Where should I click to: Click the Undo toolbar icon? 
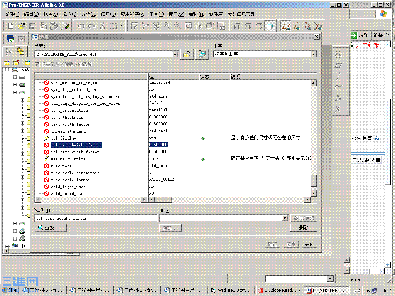pyautogui.click(x=81, y=26)
